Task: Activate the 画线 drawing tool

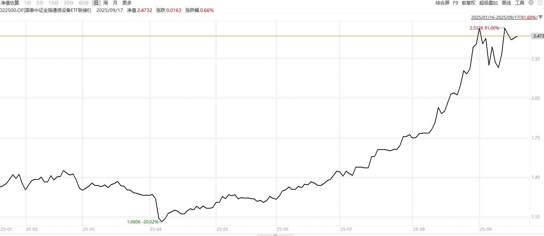Action: click(506, 3)
